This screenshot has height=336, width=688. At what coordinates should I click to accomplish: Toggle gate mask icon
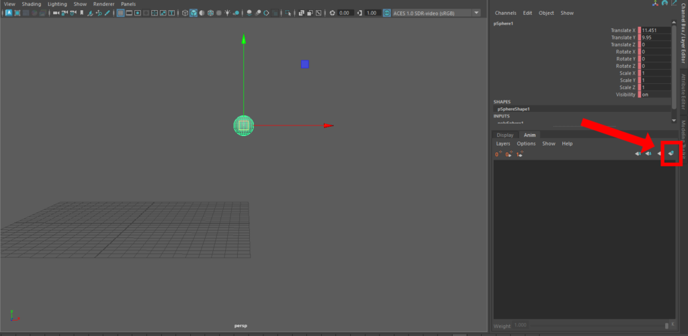146,13
